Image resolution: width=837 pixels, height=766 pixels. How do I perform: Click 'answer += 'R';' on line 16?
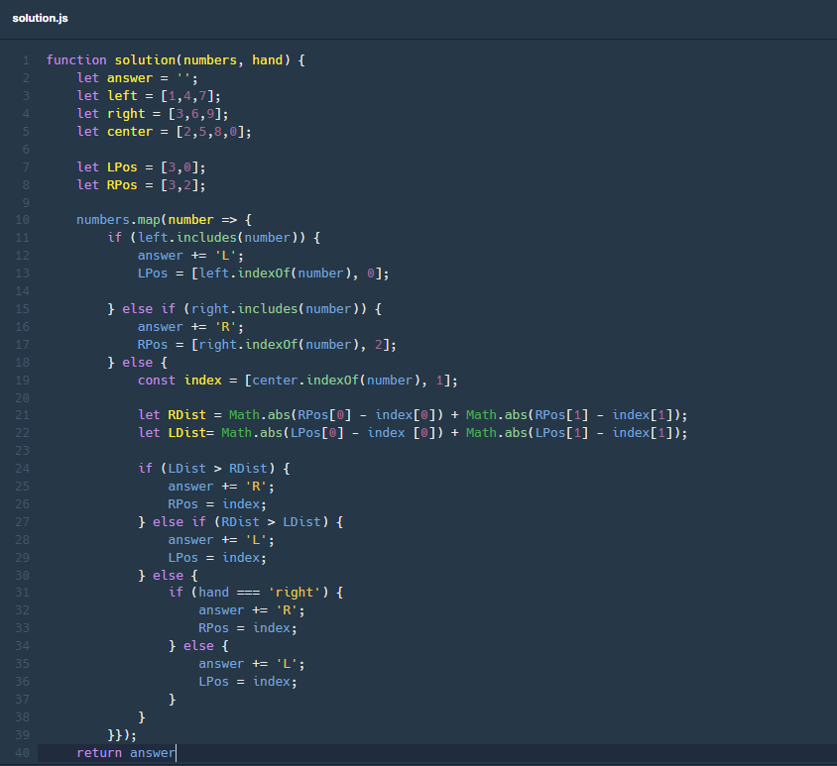190,326
